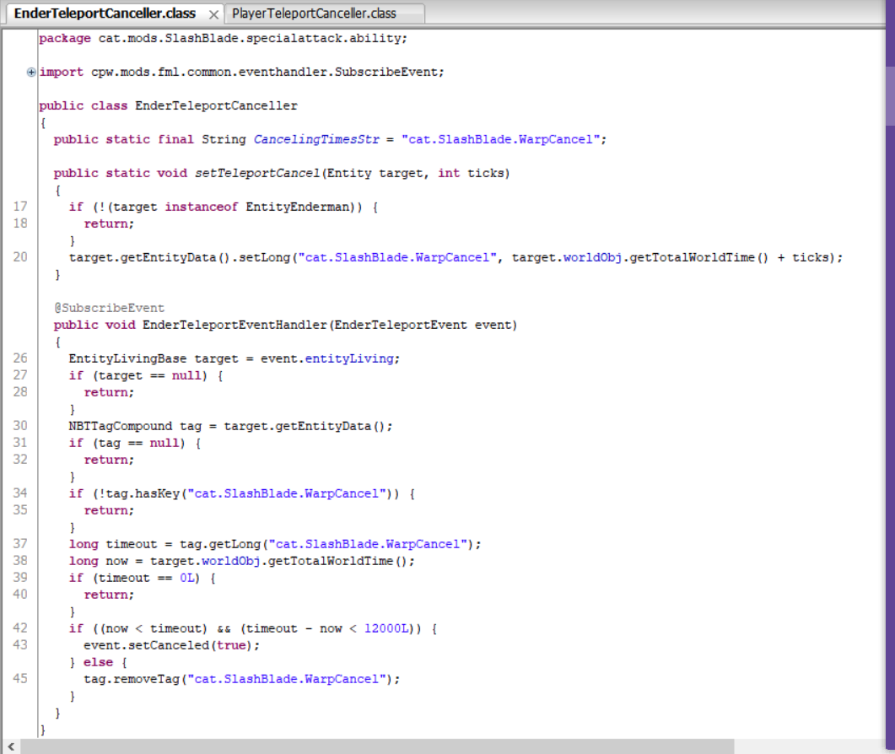Expand the collapsed import section
895x754 pixels.
31,72
